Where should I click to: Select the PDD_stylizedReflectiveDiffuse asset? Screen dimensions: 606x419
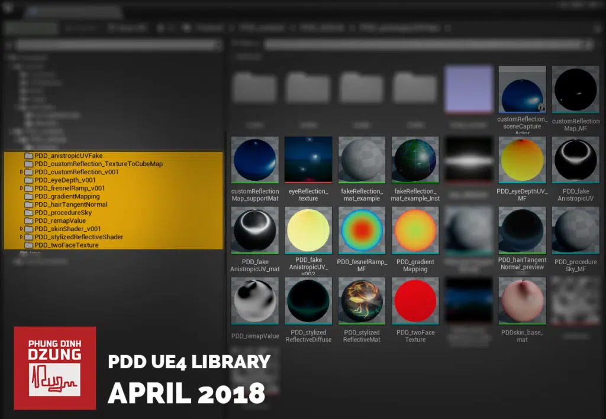(308, 301)
